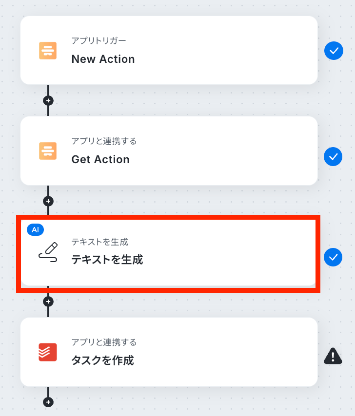Open the タスクを作成 step card

tap(195, 352)
